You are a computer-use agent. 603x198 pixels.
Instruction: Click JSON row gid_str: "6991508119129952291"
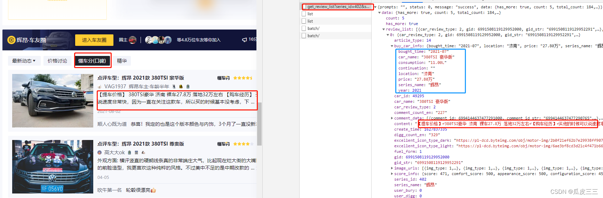click(x=429, y=163)
